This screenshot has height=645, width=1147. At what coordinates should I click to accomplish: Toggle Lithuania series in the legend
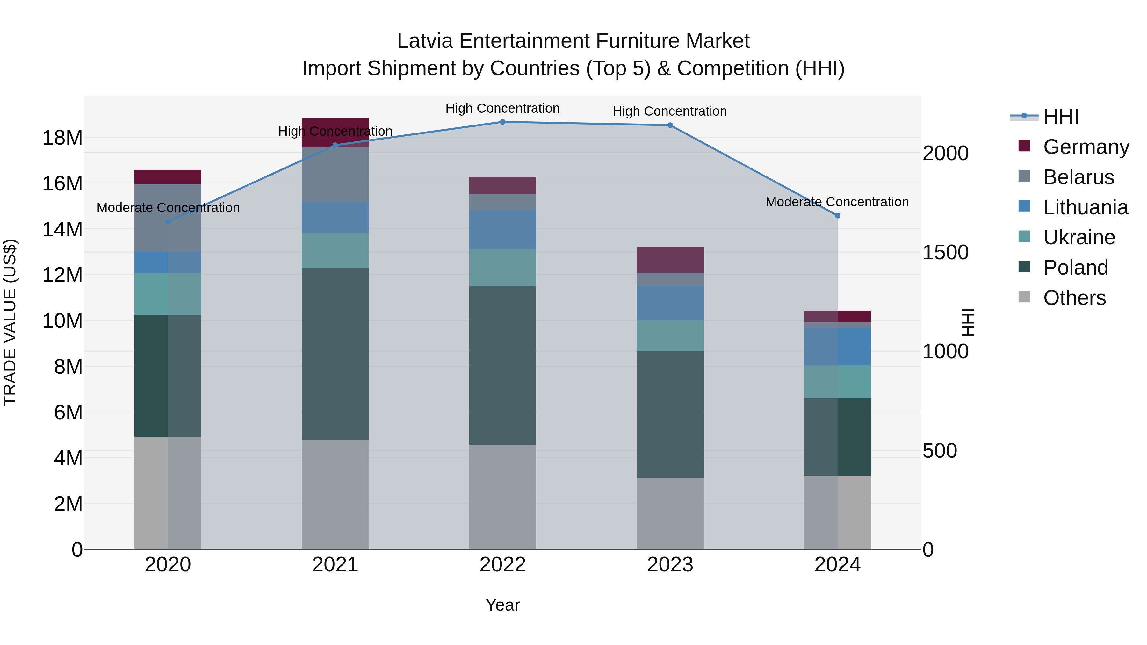tap(1073, 207)
